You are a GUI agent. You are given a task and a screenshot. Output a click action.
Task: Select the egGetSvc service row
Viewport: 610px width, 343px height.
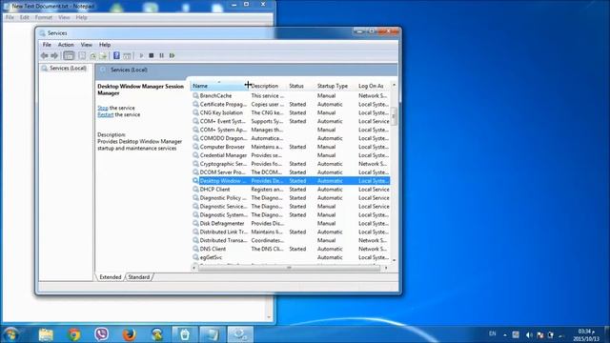pyautogui.click(x=291, y=257)
